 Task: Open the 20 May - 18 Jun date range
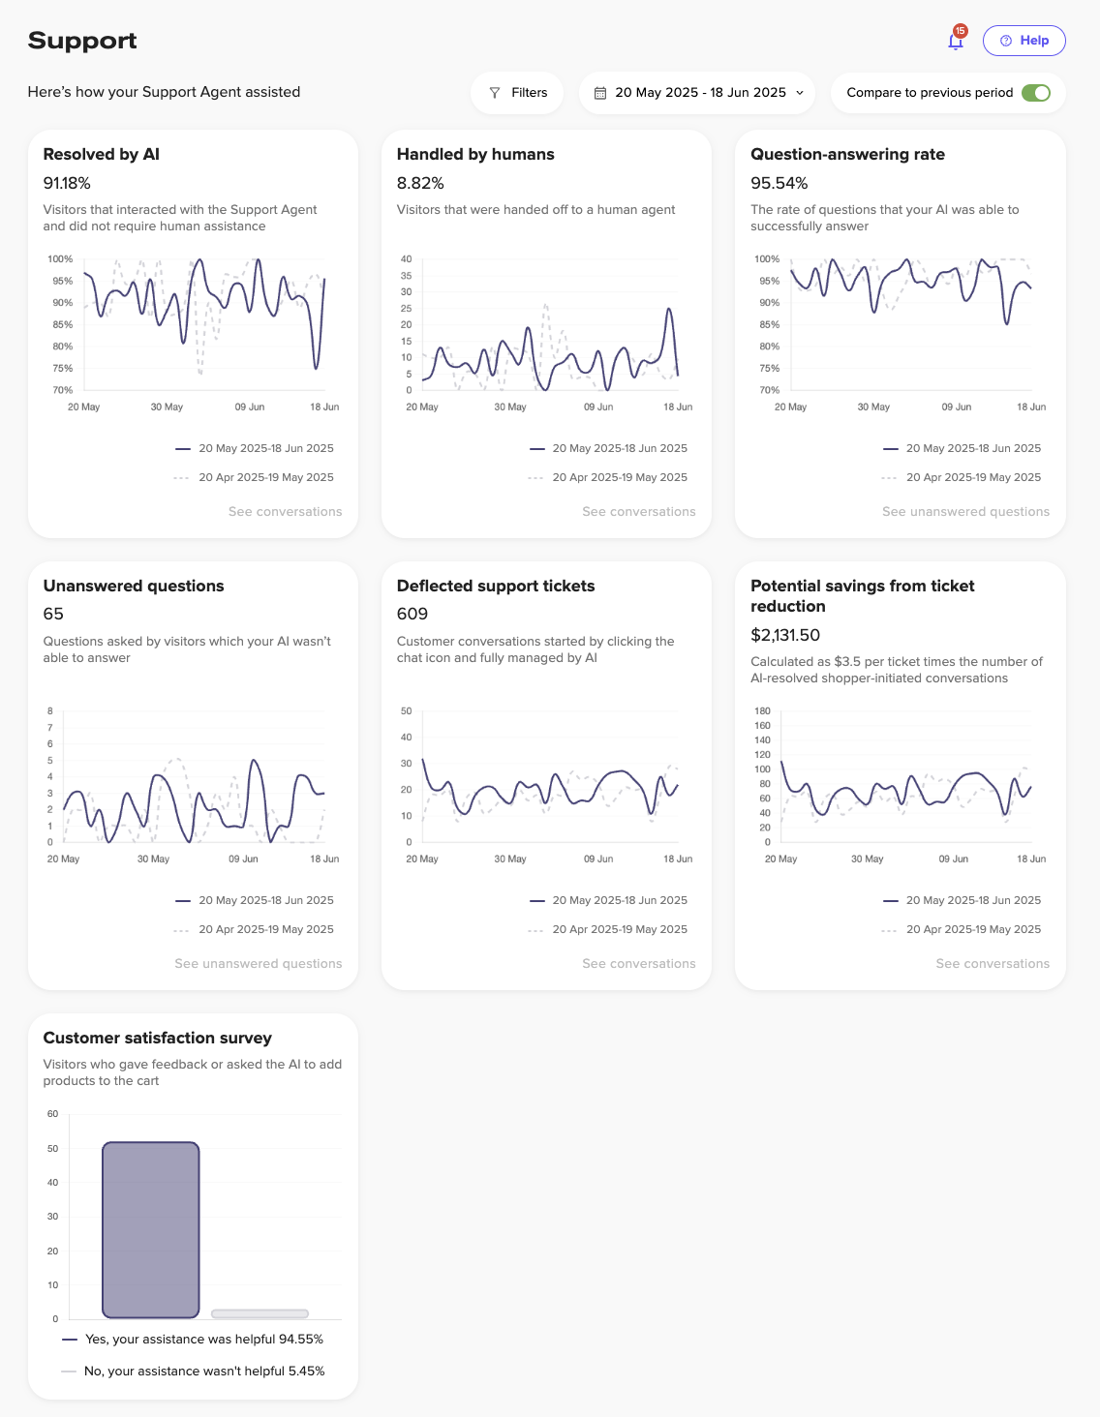699,93
